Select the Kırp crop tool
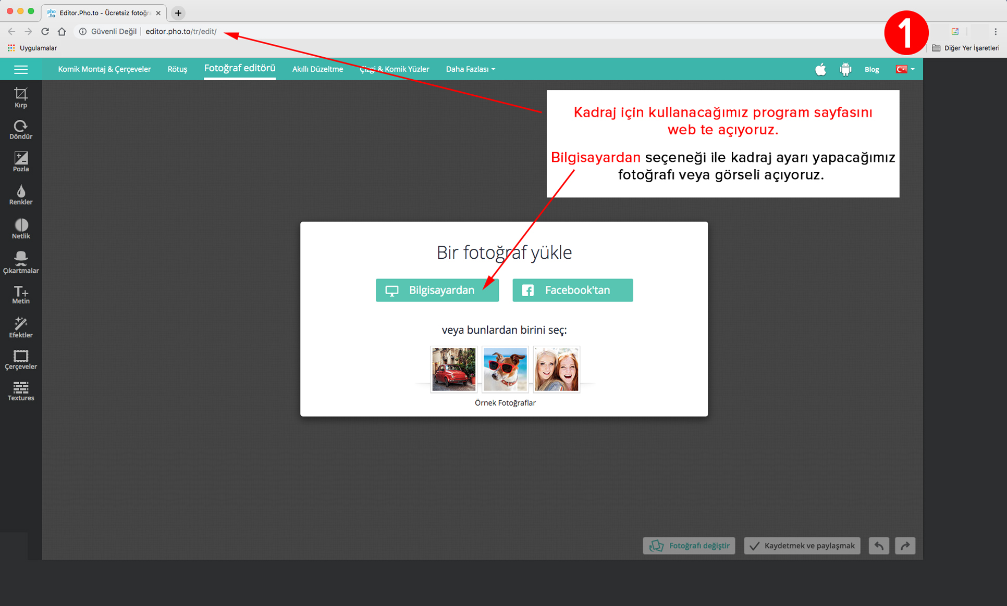This screenshot has width=1007, height=606. (x=21, y=97)
